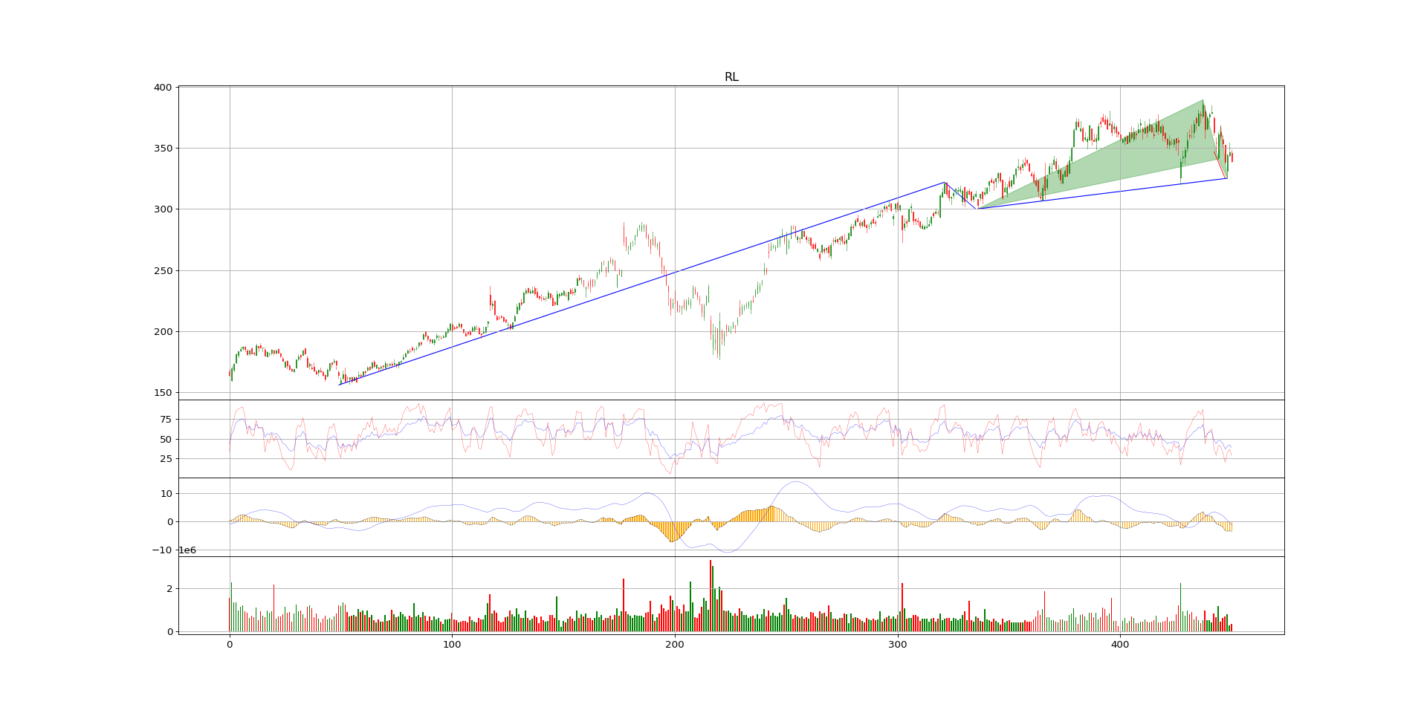Screen dimensions: 1427x713
Task: Click the 2 label on volume axis
Action: pos(169,589)
